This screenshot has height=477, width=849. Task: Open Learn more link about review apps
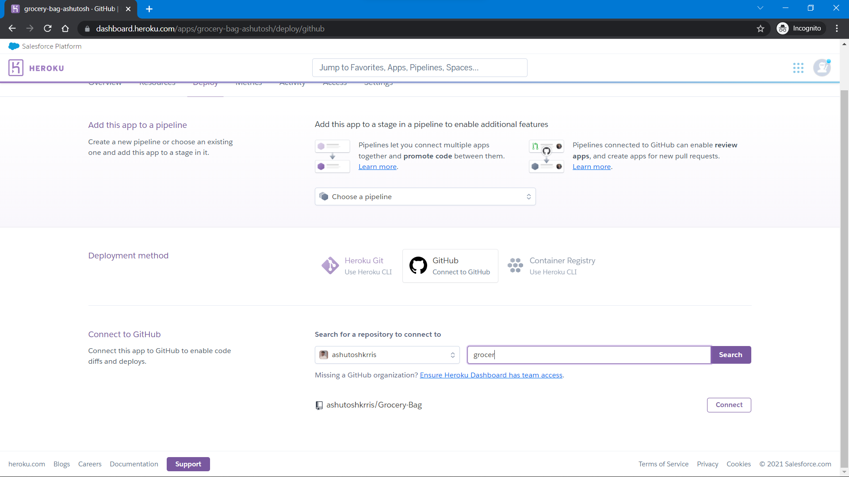tap(592, 167)
